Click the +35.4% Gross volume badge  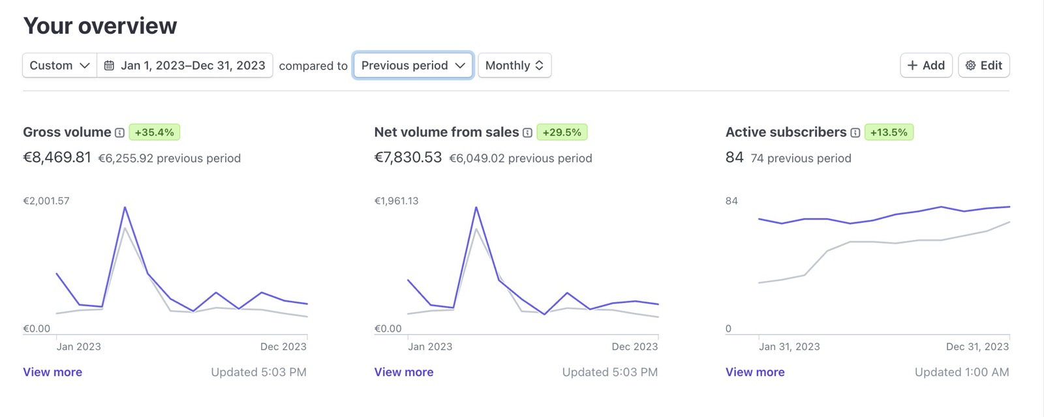[154, 132]
